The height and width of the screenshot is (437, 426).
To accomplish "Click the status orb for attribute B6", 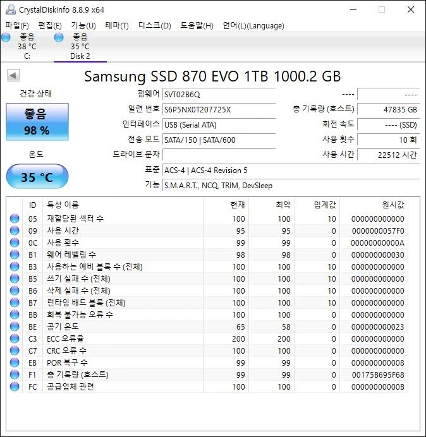I will tap(15, 290).
